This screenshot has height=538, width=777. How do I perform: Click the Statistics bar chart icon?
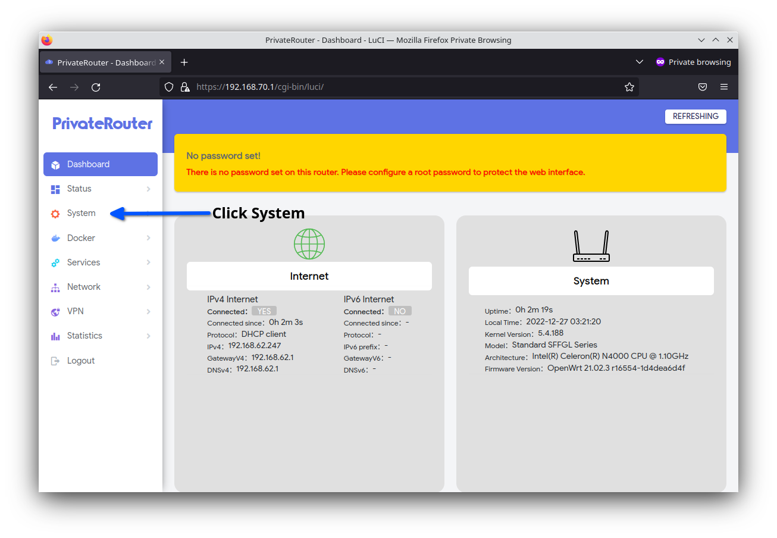click(x=55, y=336)
